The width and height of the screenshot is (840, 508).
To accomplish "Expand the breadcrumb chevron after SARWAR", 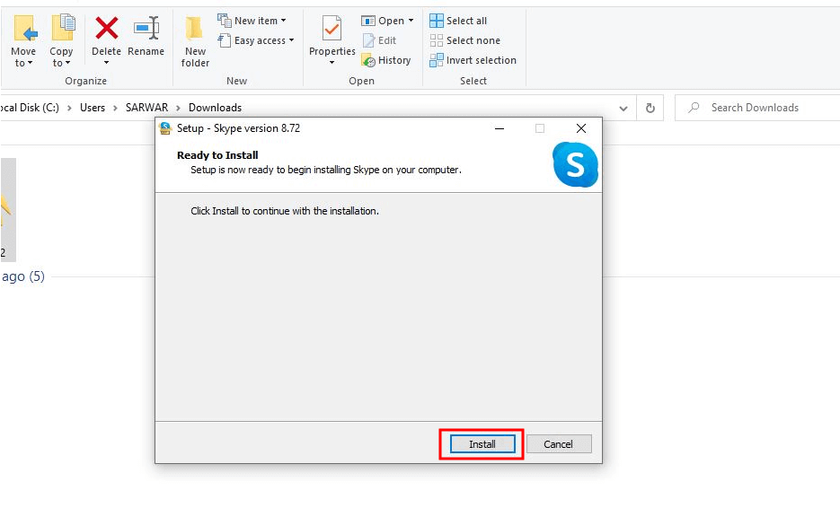I will click(179, 108).
